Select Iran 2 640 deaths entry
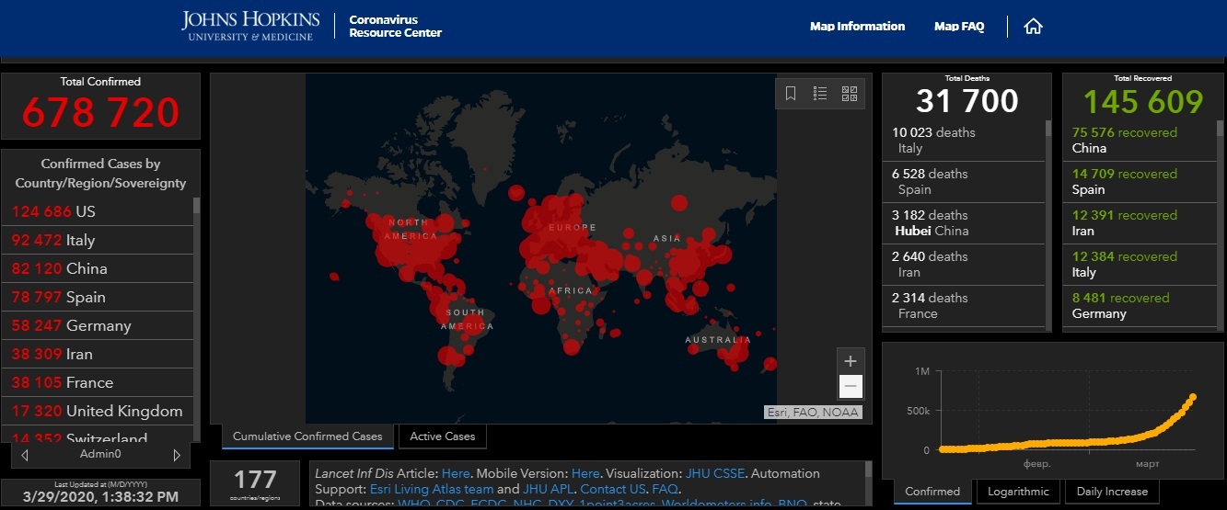 [x=964, y=264]
